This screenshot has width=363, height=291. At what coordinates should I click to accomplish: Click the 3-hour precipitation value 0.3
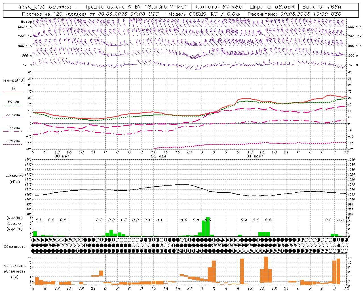pos(51,220)
